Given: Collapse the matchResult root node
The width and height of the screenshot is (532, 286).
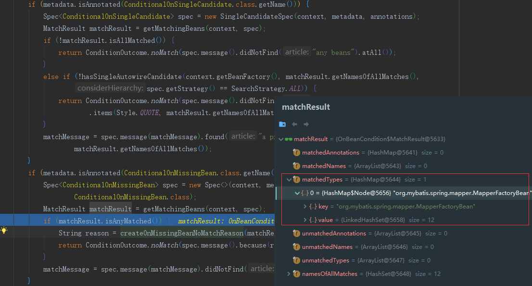Looking at the screenshot, I should [x=281, y=139].
